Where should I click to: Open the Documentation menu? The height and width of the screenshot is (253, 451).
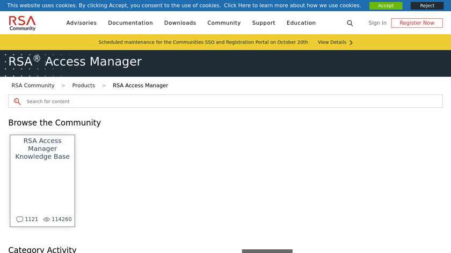click(x=130, y=23)
